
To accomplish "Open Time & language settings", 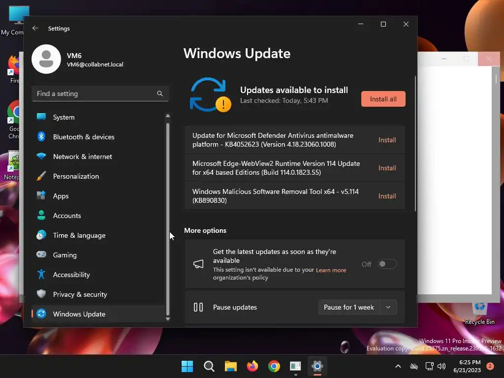I will [98, 235].
